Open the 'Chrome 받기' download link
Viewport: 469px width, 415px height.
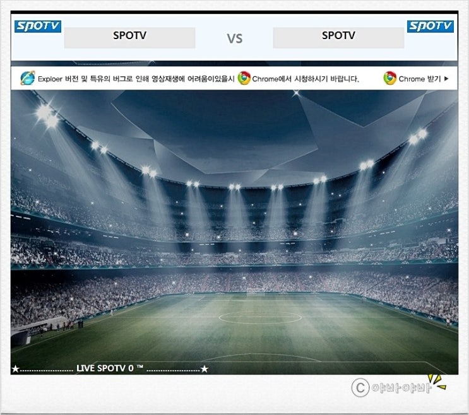420,79
